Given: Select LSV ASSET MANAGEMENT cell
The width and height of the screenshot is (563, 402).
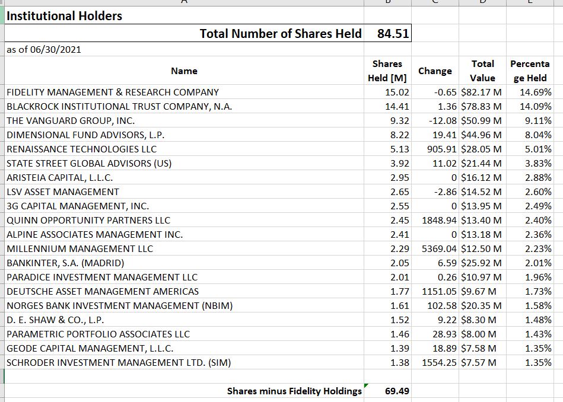Looking at the screenshot, I should click(184, 192).
